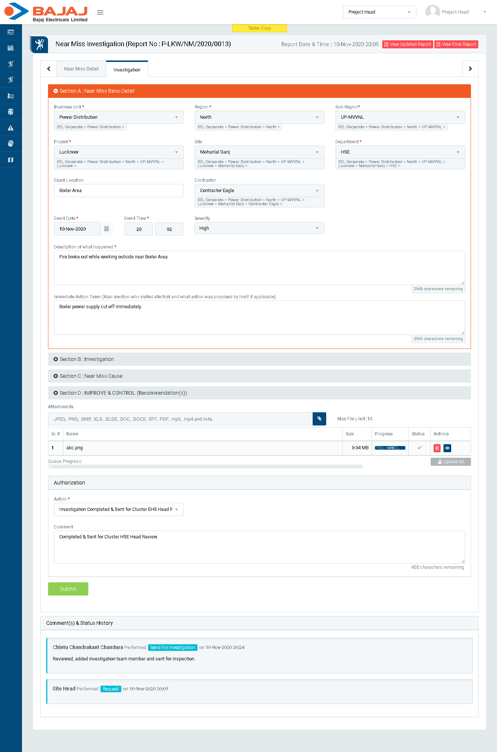Open the Authorization Action dropdown

point(118,509)
